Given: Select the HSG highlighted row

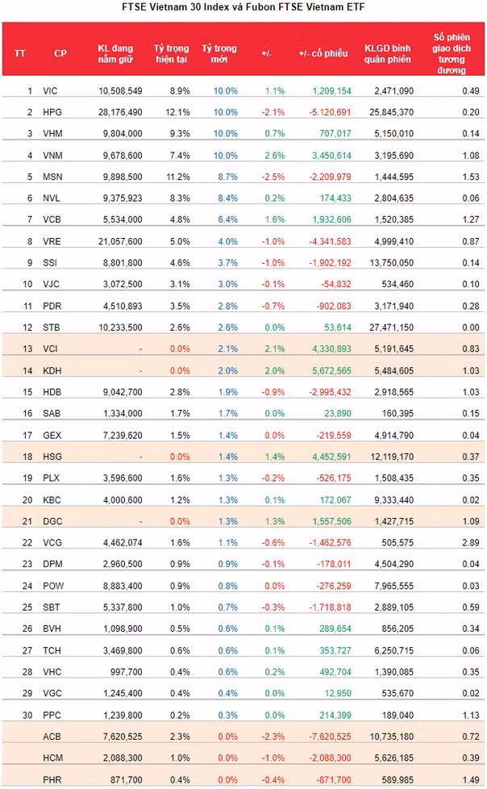Looking at the screenshot, I should point(243,457).
